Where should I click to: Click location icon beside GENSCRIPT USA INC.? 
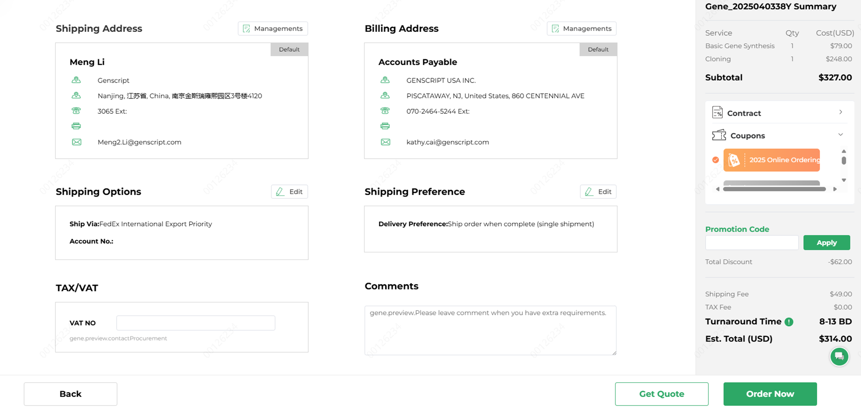click(385, 80)
